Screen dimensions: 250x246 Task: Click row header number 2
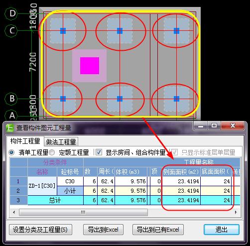(18, 191)
